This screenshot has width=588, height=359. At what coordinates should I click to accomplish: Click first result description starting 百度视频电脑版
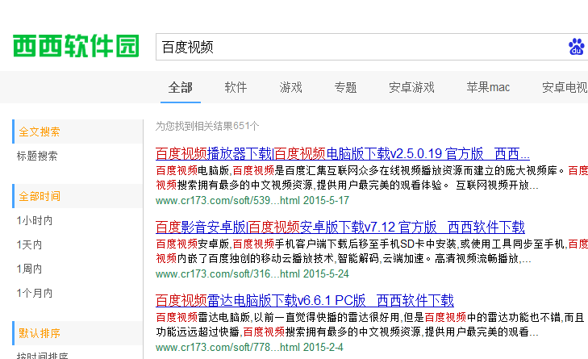coord(372,177)
